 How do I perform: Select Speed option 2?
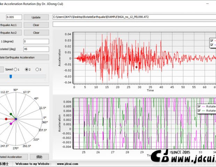26,69
